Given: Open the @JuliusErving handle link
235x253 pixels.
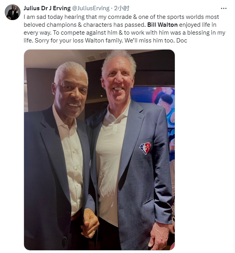Looking at the screenshot, I should pyautogui.click(x=91, y=8).
